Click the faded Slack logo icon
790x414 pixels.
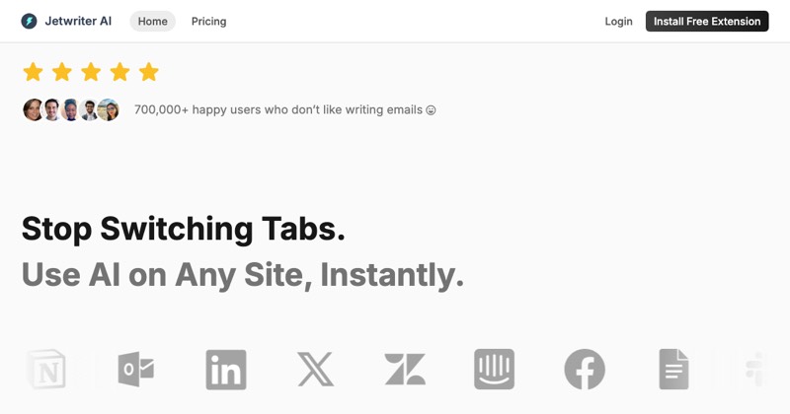[x=755, y=370]
